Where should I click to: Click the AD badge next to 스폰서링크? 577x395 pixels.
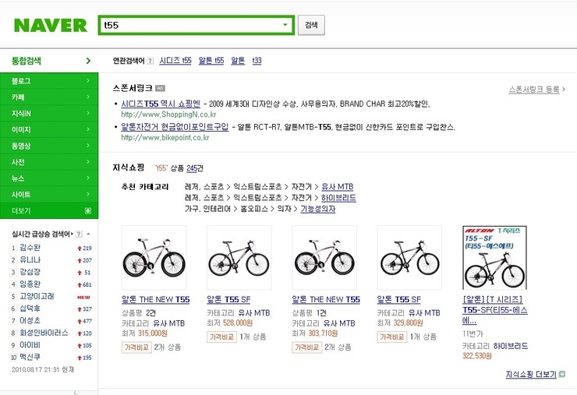point(161,88)
